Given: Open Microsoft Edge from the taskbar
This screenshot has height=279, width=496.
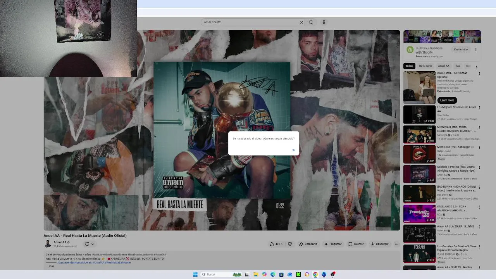Looking at the screenshot, I should click(273, 274).
